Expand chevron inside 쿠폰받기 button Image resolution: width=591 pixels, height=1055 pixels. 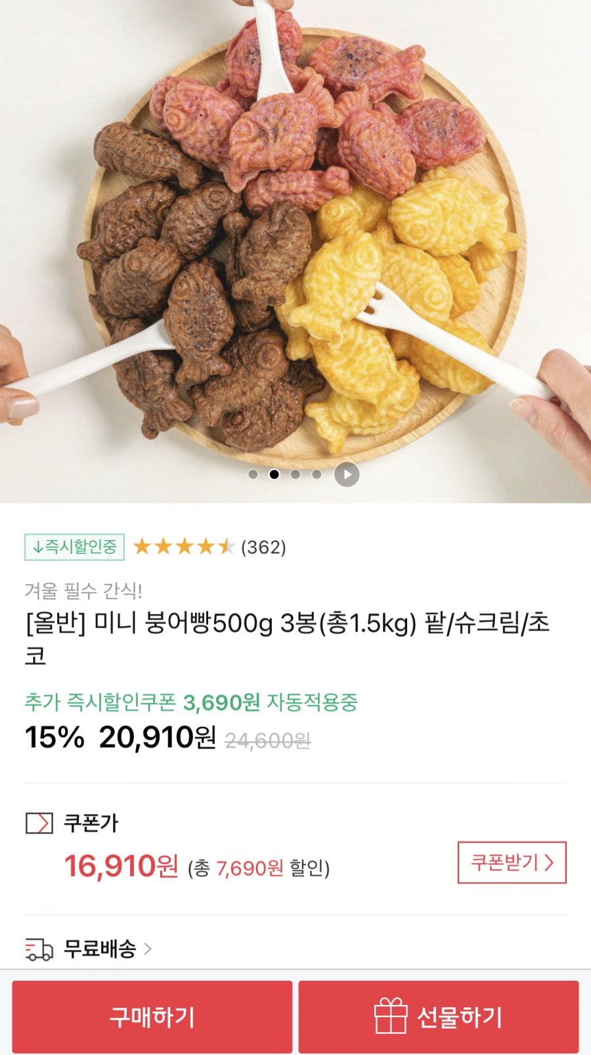coord(549,863)
